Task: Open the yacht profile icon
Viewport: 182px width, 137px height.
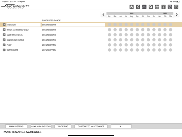Action: [x=144, y=7]
